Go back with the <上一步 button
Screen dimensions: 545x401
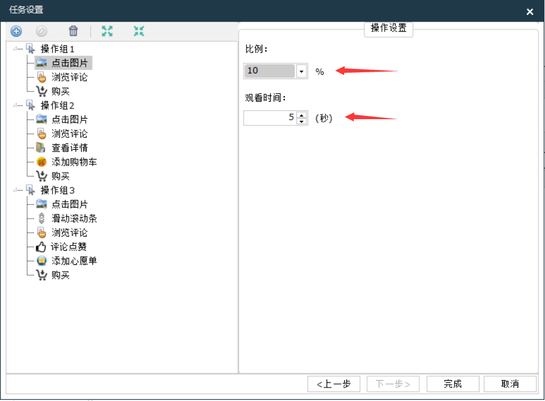pyautogui.click(x=333, y=384)
